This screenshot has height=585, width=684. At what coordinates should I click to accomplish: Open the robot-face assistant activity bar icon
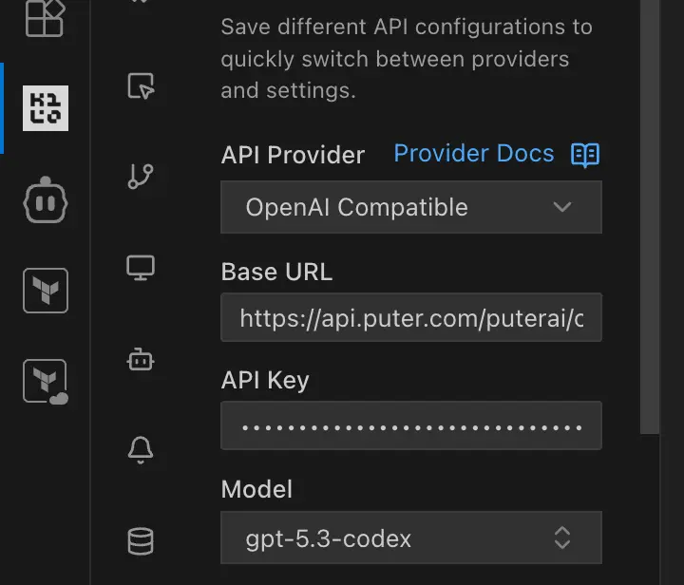coord(46,200)
